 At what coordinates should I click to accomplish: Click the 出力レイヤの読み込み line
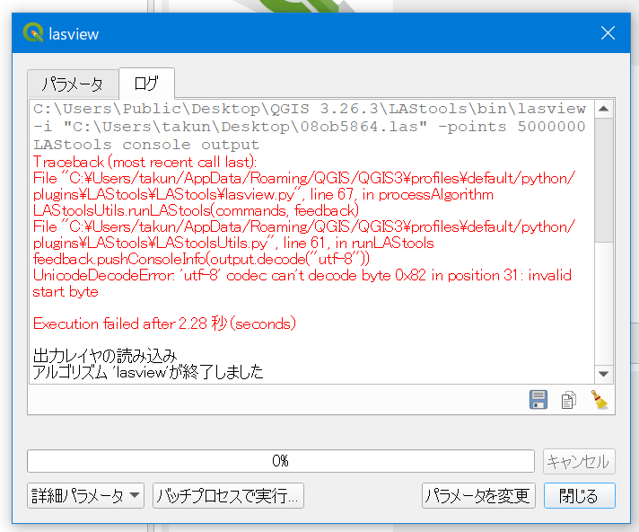[x=105, y=356]
